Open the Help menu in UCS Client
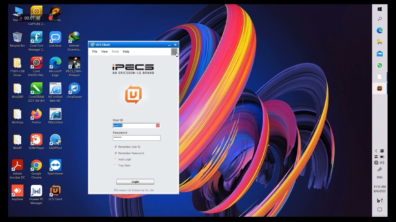Viewport: 396px width, 222px height. coord(126,51)
